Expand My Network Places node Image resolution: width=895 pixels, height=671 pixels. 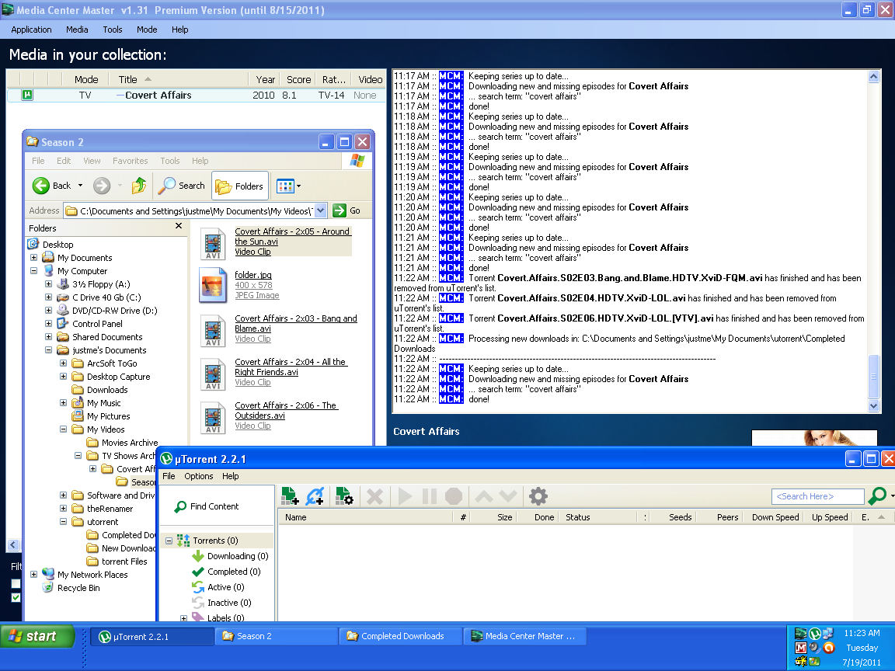tap(33, 574)
